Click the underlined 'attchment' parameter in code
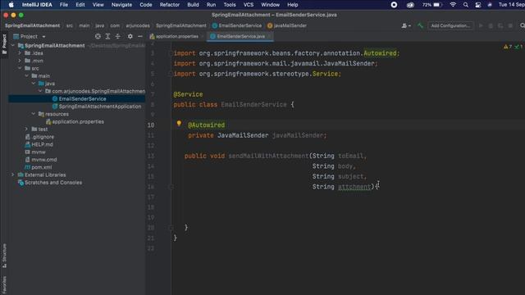Image resolution: width=525 pixels, height=295 pixels. coord(354,187)
